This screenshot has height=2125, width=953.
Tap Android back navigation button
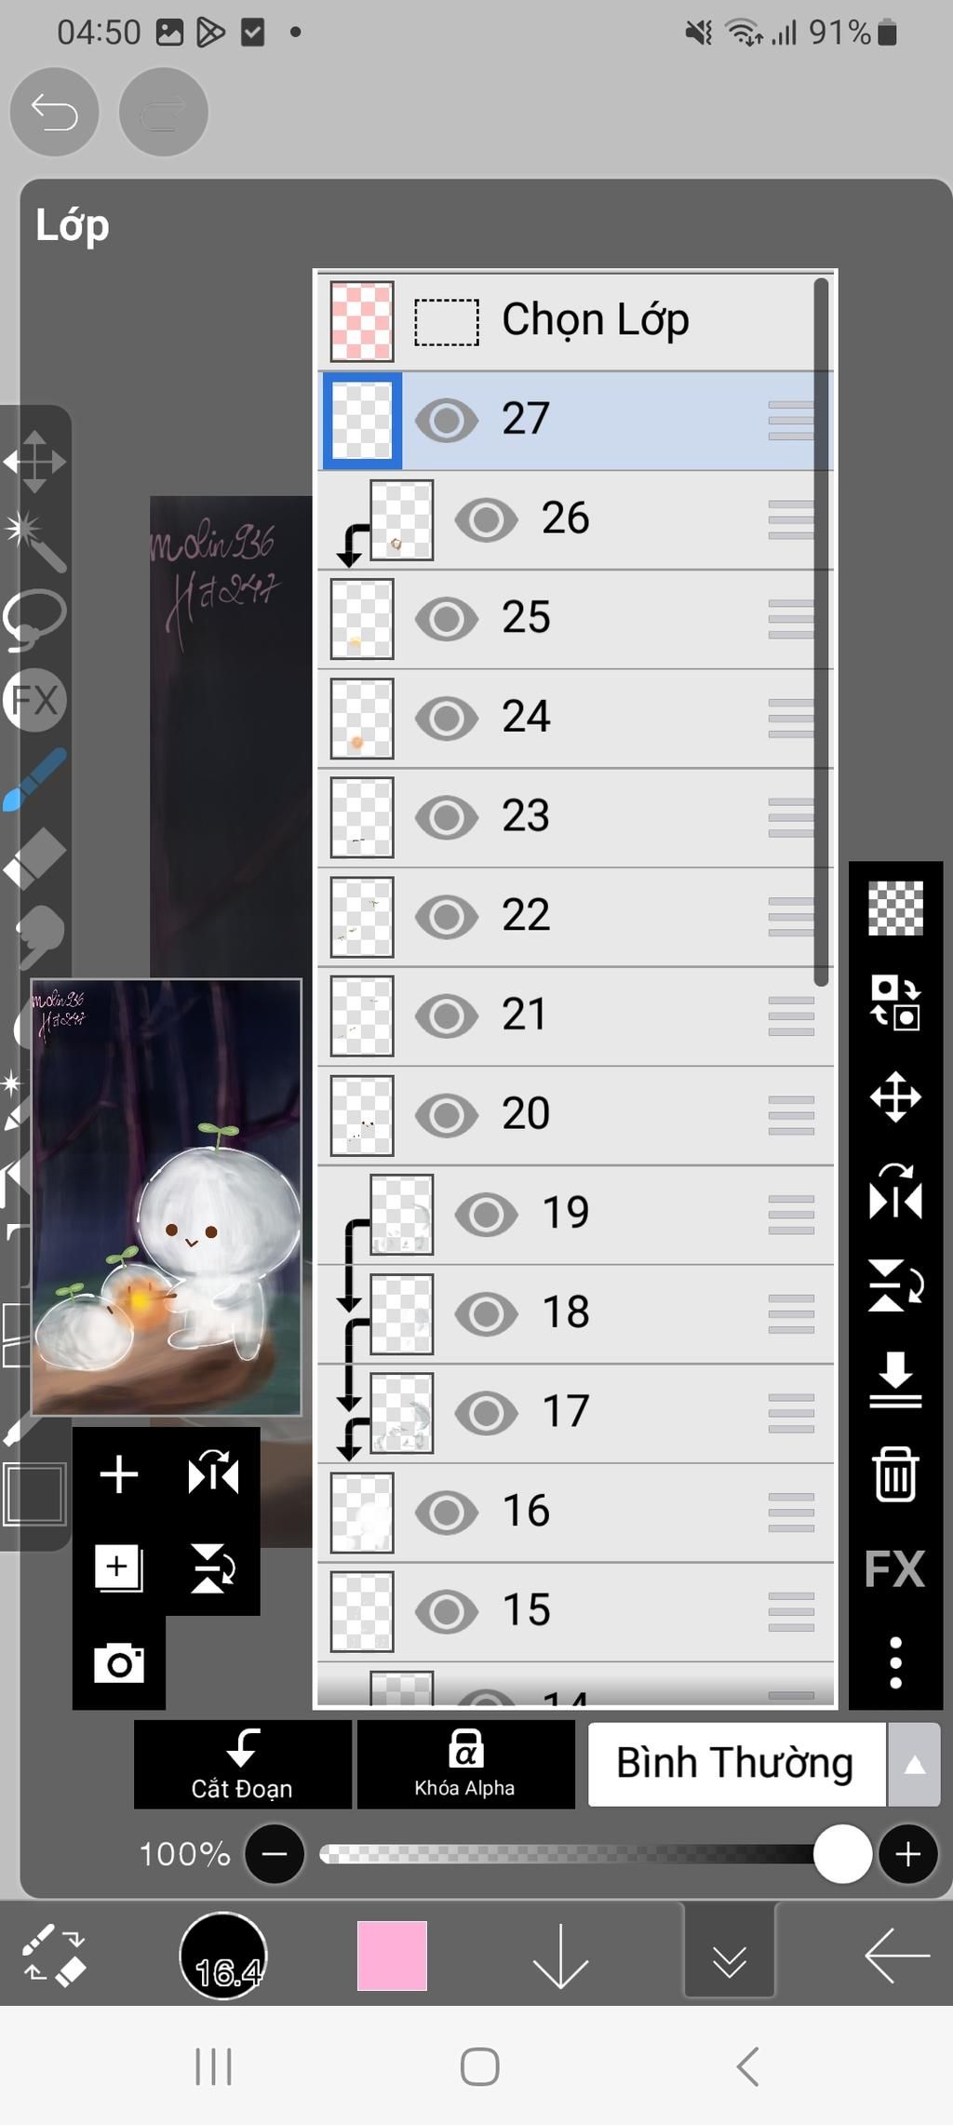point(747,2067)
